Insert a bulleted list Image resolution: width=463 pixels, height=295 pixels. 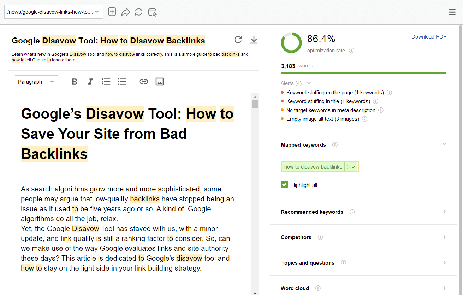(122, 82)
